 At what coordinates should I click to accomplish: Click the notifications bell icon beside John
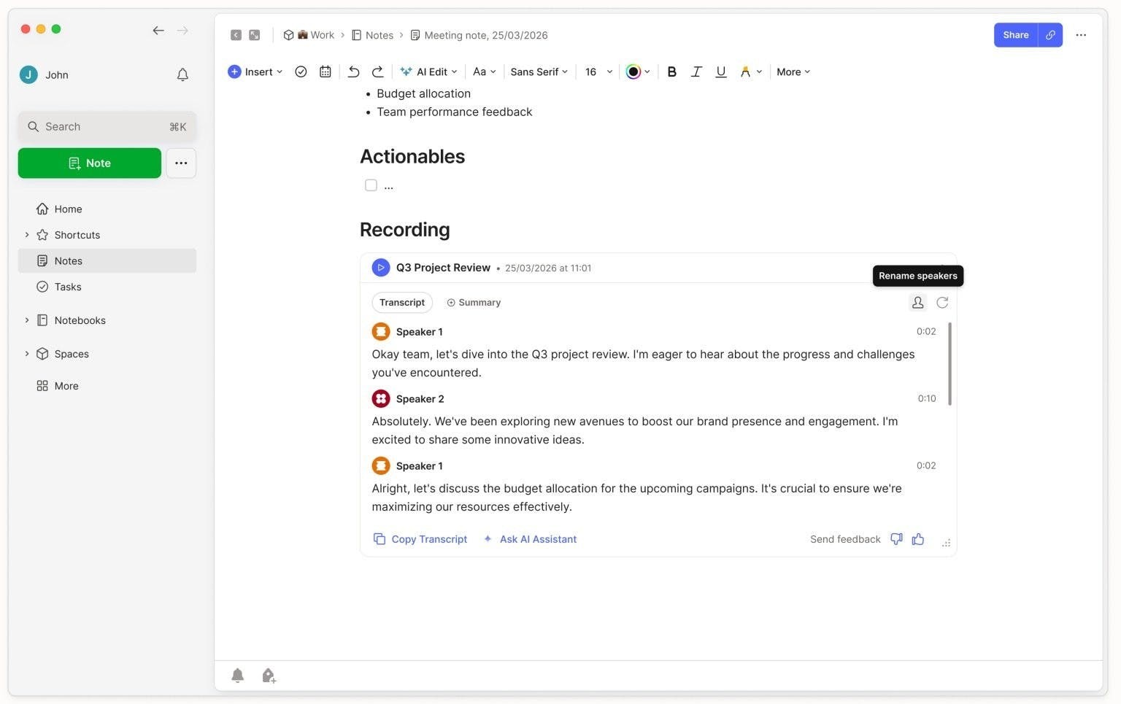pyautogui.click(x=182, y=74)
